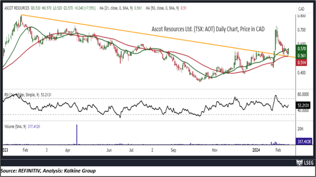Click the 0.561 moving average price tag

click(x=302, y=56)
